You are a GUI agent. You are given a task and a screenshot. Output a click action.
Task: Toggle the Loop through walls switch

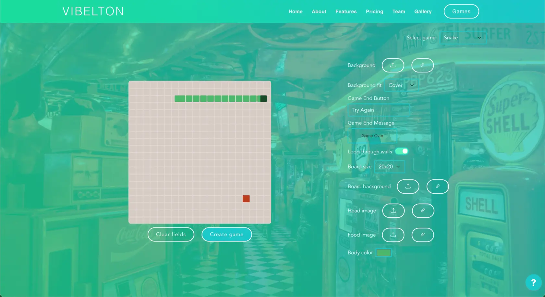click(402, 151)
